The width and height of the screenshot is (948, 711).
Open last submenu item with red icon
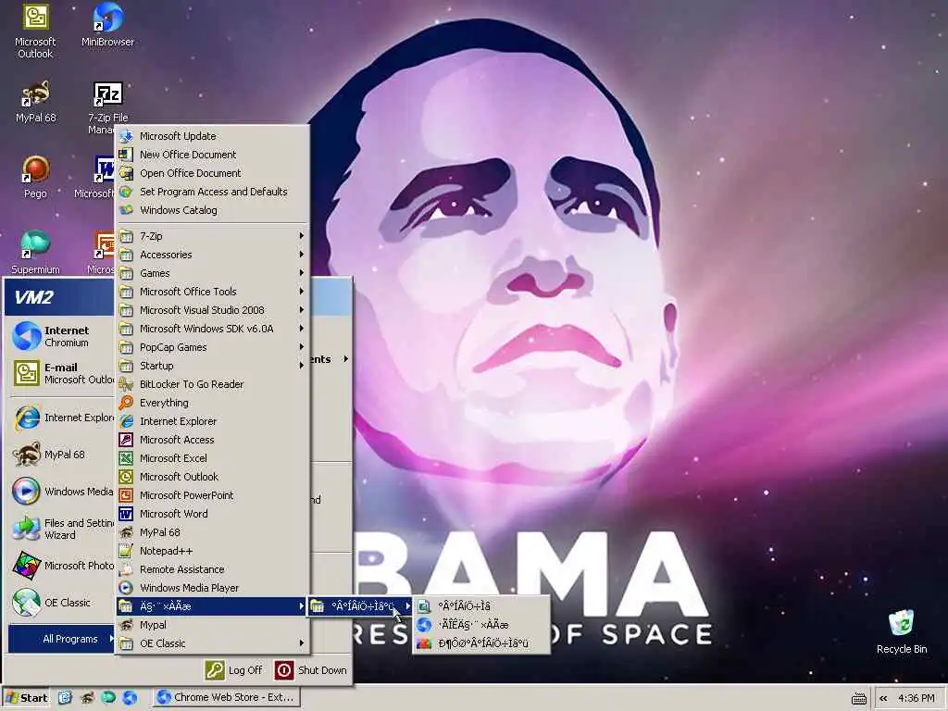coord(481,643)
